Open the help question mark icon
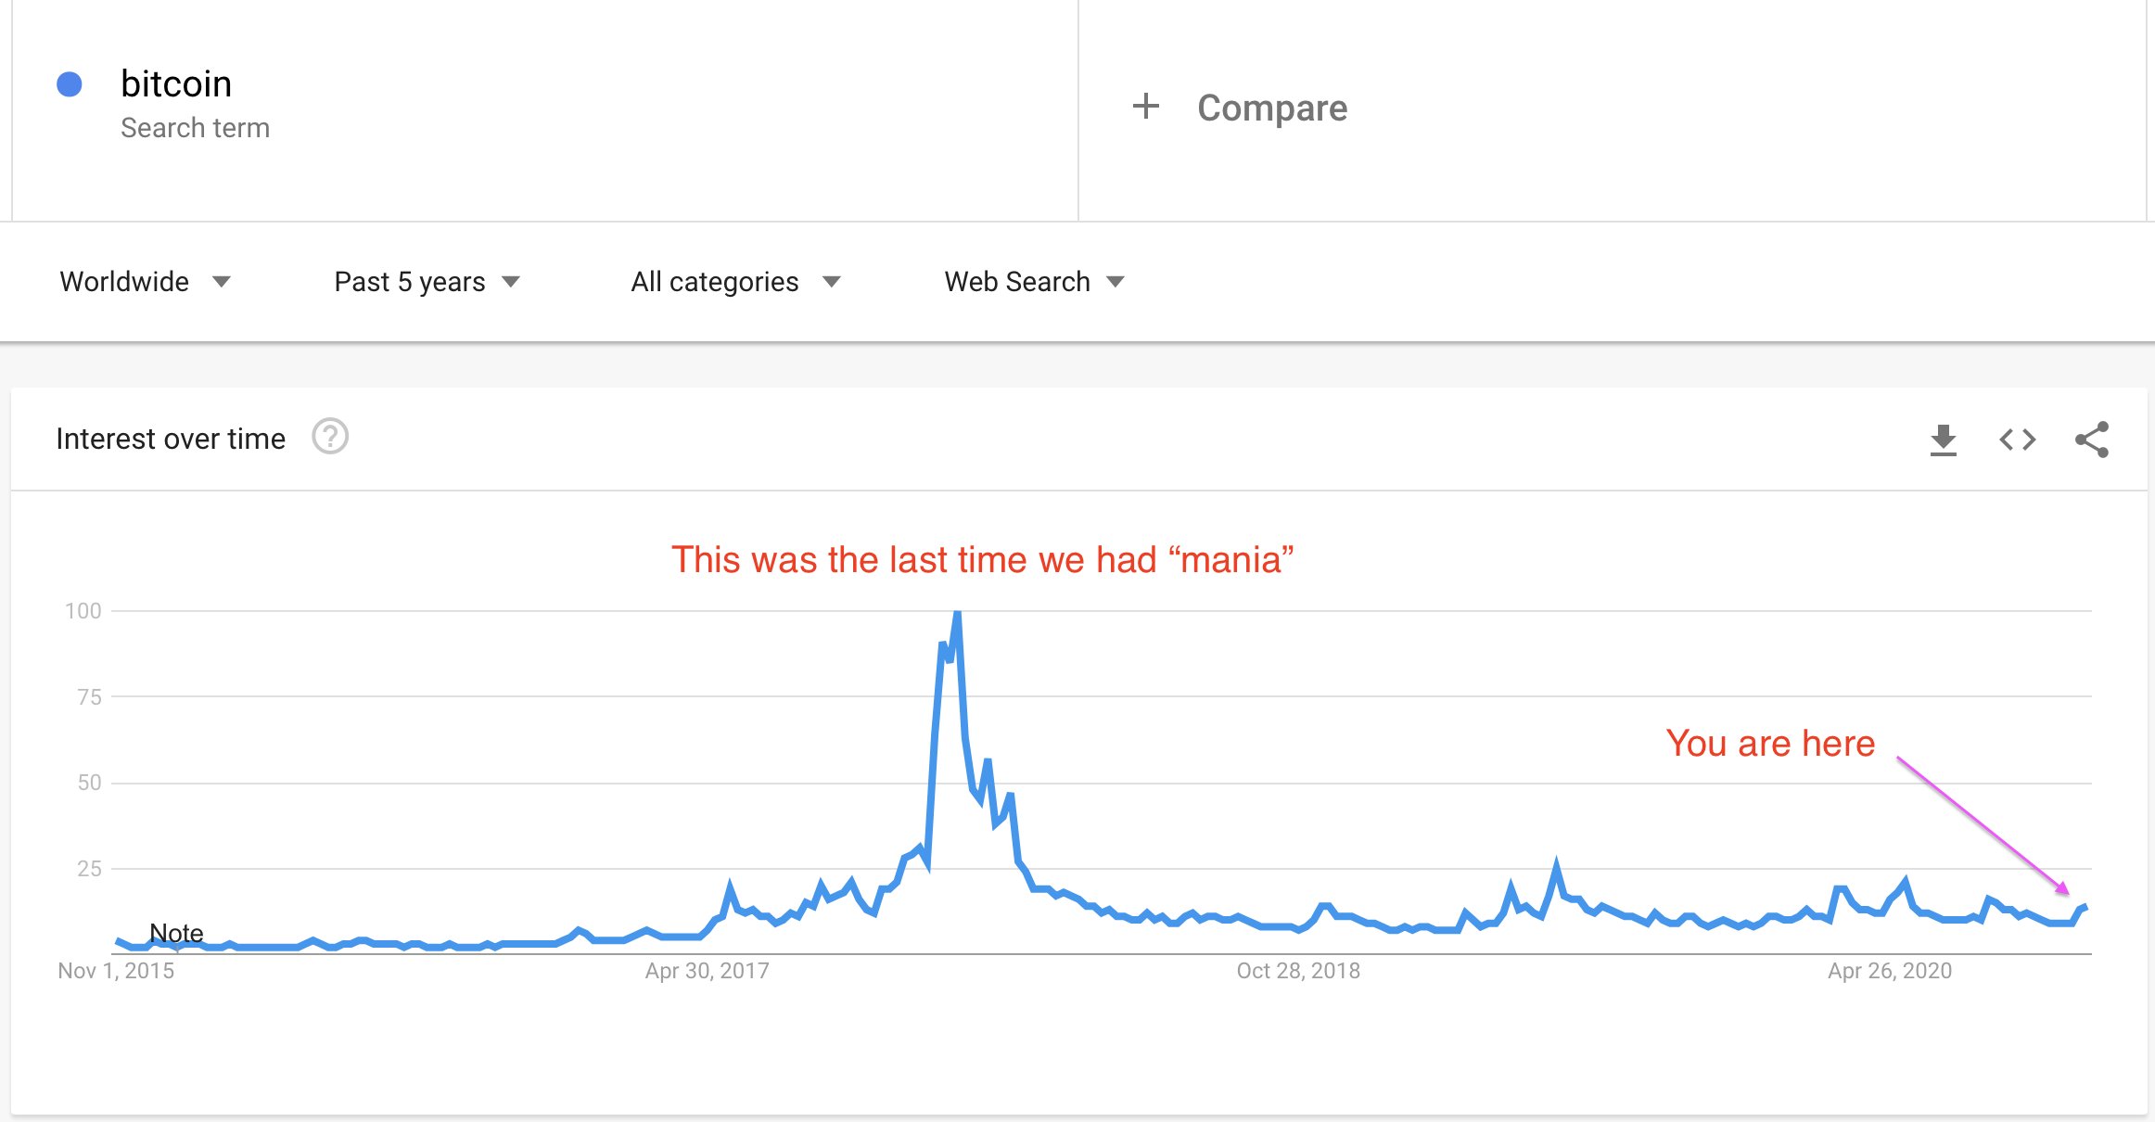Image resolution: width=2155 pixels, height=1122 pixels. [330, 437]
